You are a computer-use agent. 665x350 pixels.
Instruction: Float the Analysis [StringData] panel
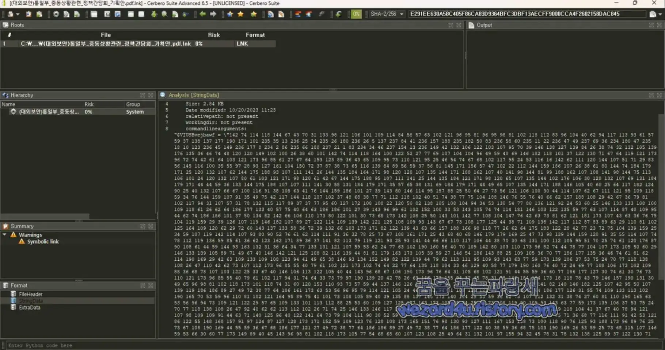[x=651, y=95]
